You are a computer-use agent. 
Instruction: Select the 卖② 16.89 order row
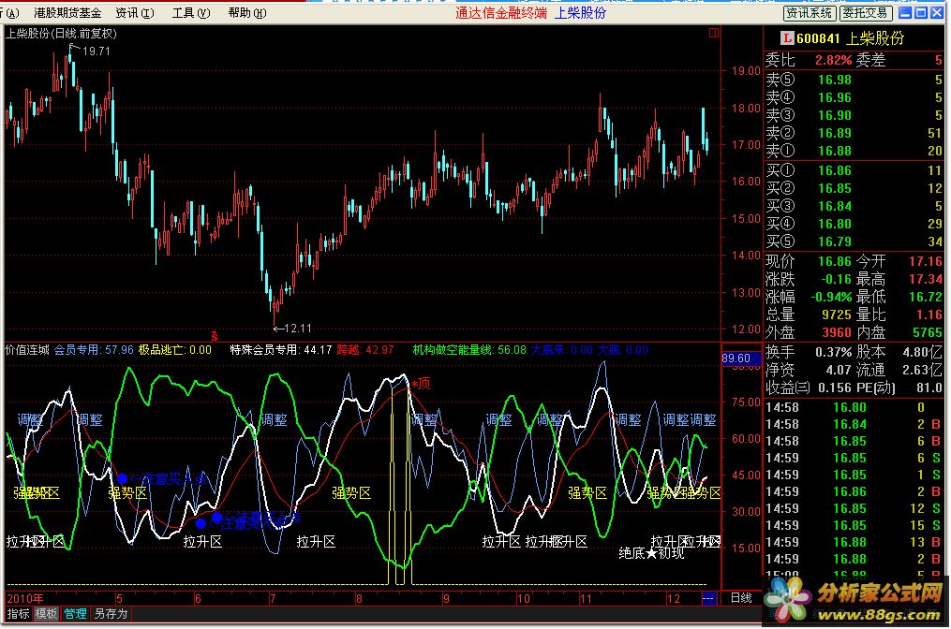pyautogui.click(x=854, y=133)
